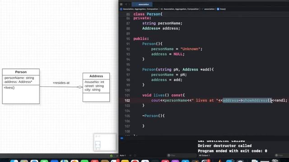Open the folder breadcrumb Association, Aggregation, Composition
289x162 pixels.
click(x=181, y=9)
